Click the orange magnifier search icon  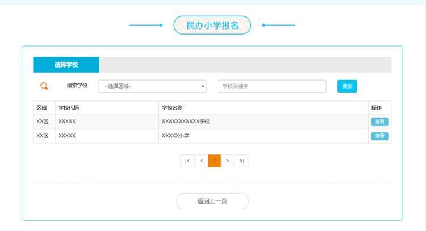(44, 86)
